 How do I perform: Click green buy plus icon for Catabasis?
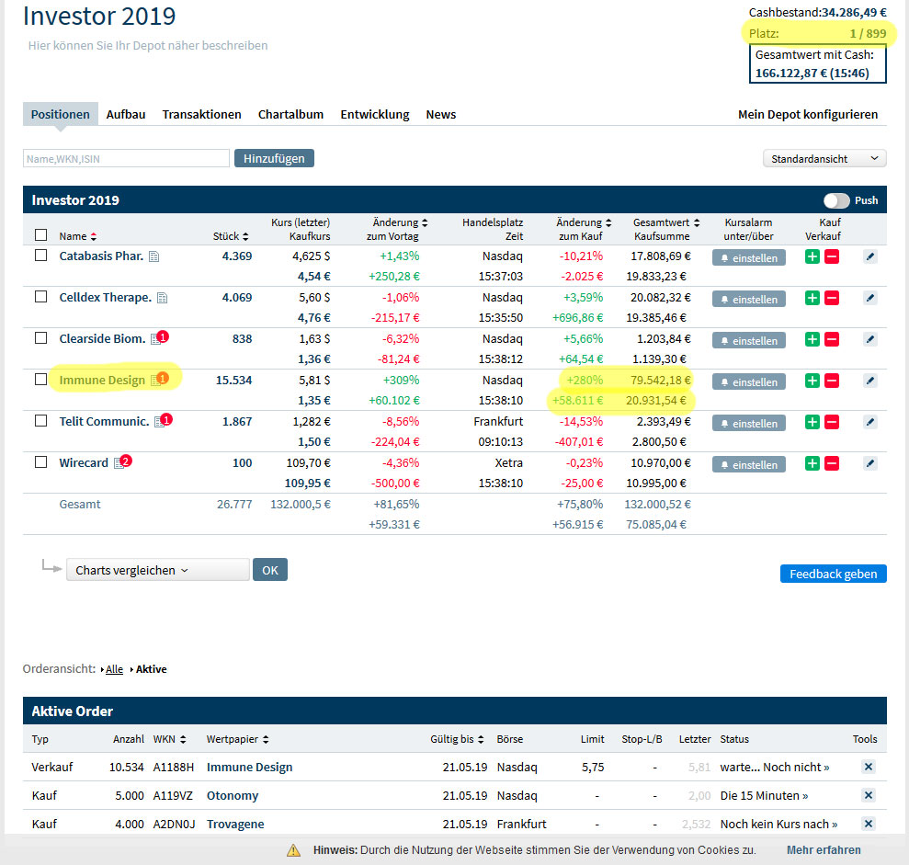click(x=812, y=257)
